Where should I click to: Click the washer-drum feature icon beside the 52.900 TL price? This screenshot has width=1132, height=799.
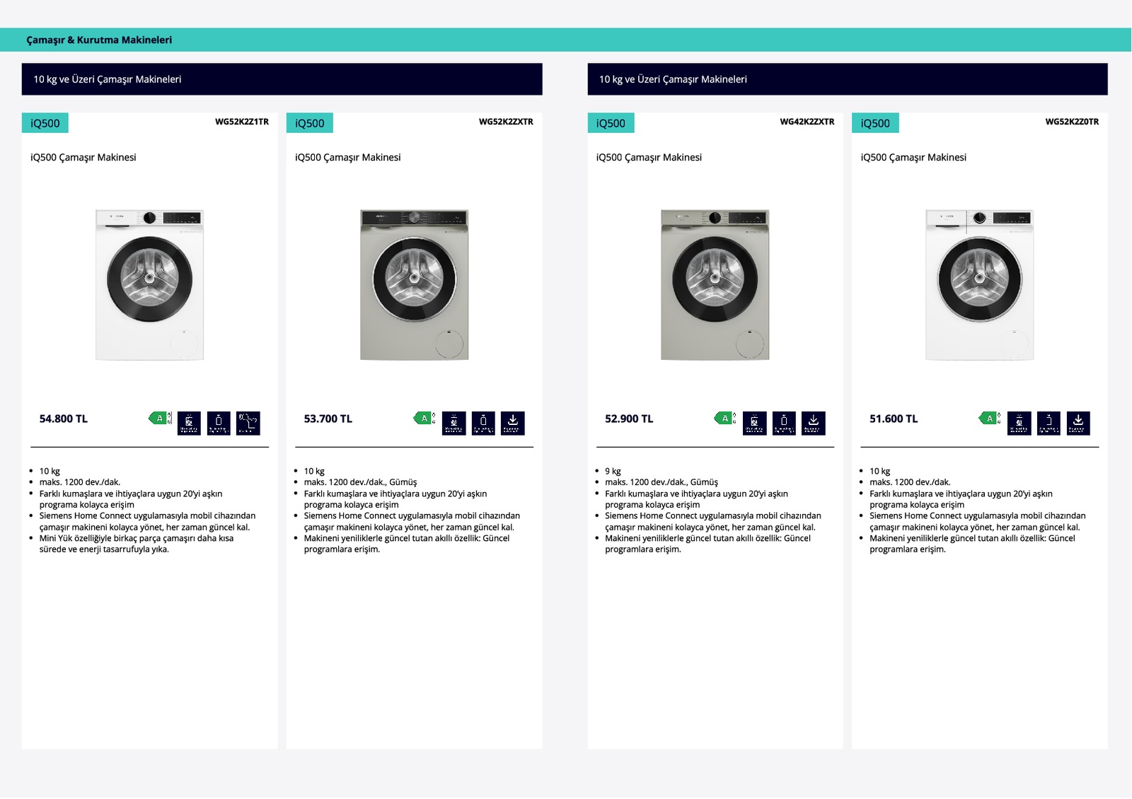tap(755, 423)
